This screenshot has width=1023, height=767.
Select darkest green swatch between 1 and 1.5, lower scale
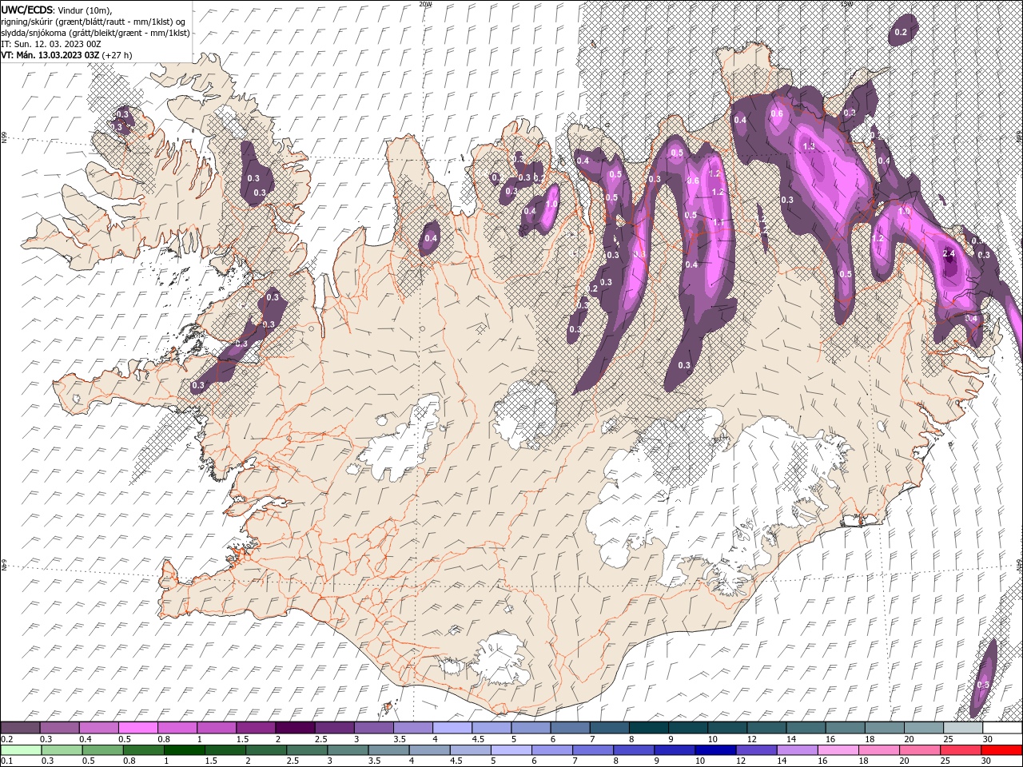coord(185,750)
